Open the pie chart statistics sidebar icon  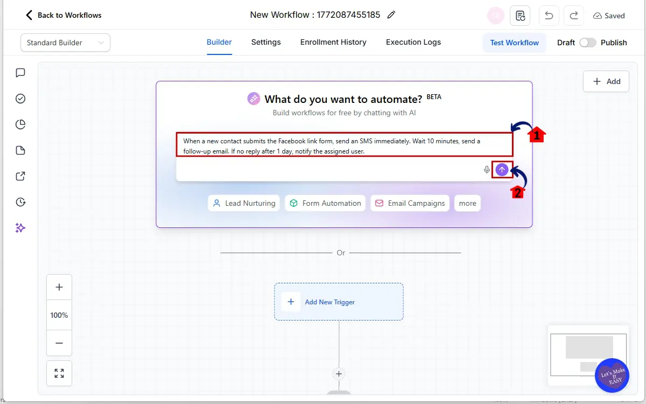click(20, 124)
